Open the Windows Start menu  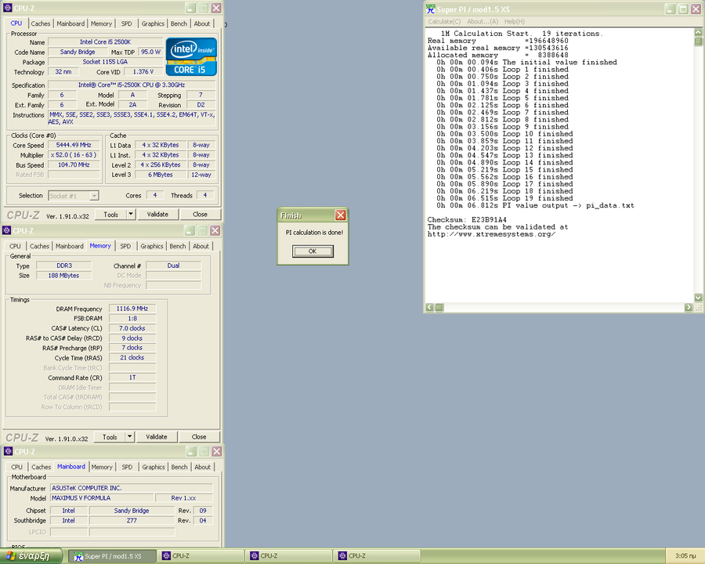(x=31, y=556)
